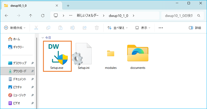The width and height of the screenshot is (207, 109).
Task: Click chevron after dwup10_1_0 in address bar
Action: (x=133, y=16)
